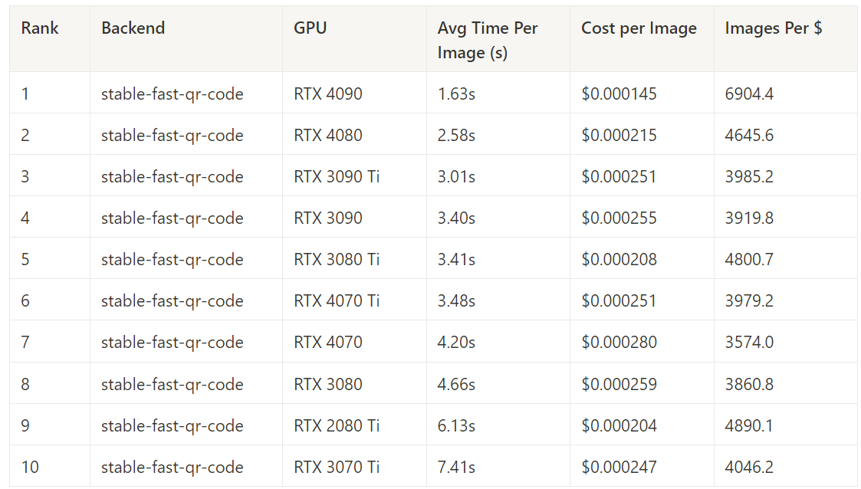Click the 3.41s time value
This screenshot has height=489, width=861.
(456, 259)
